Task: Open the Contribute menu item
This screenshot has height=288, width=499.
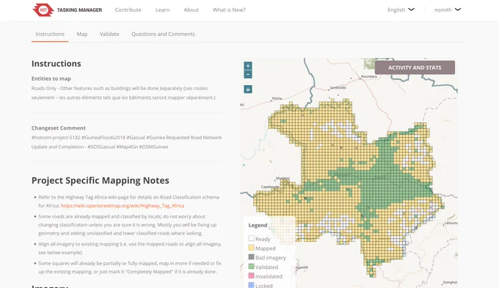Action: pos(128,10)
